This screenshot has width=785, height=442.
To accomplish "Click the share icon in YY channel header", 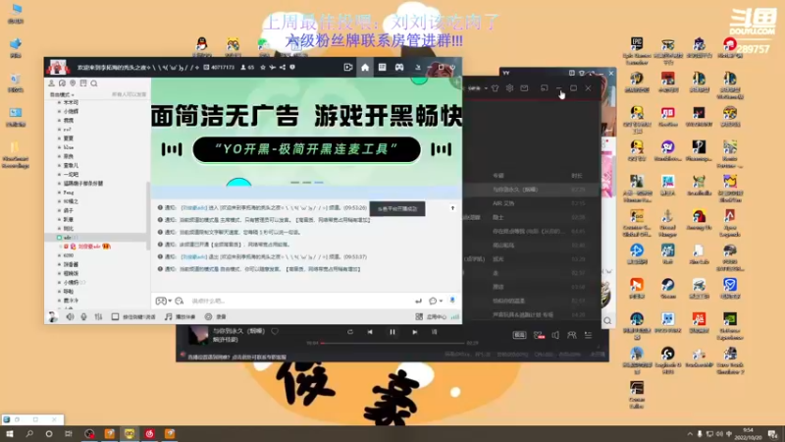I will pos(283,67).
